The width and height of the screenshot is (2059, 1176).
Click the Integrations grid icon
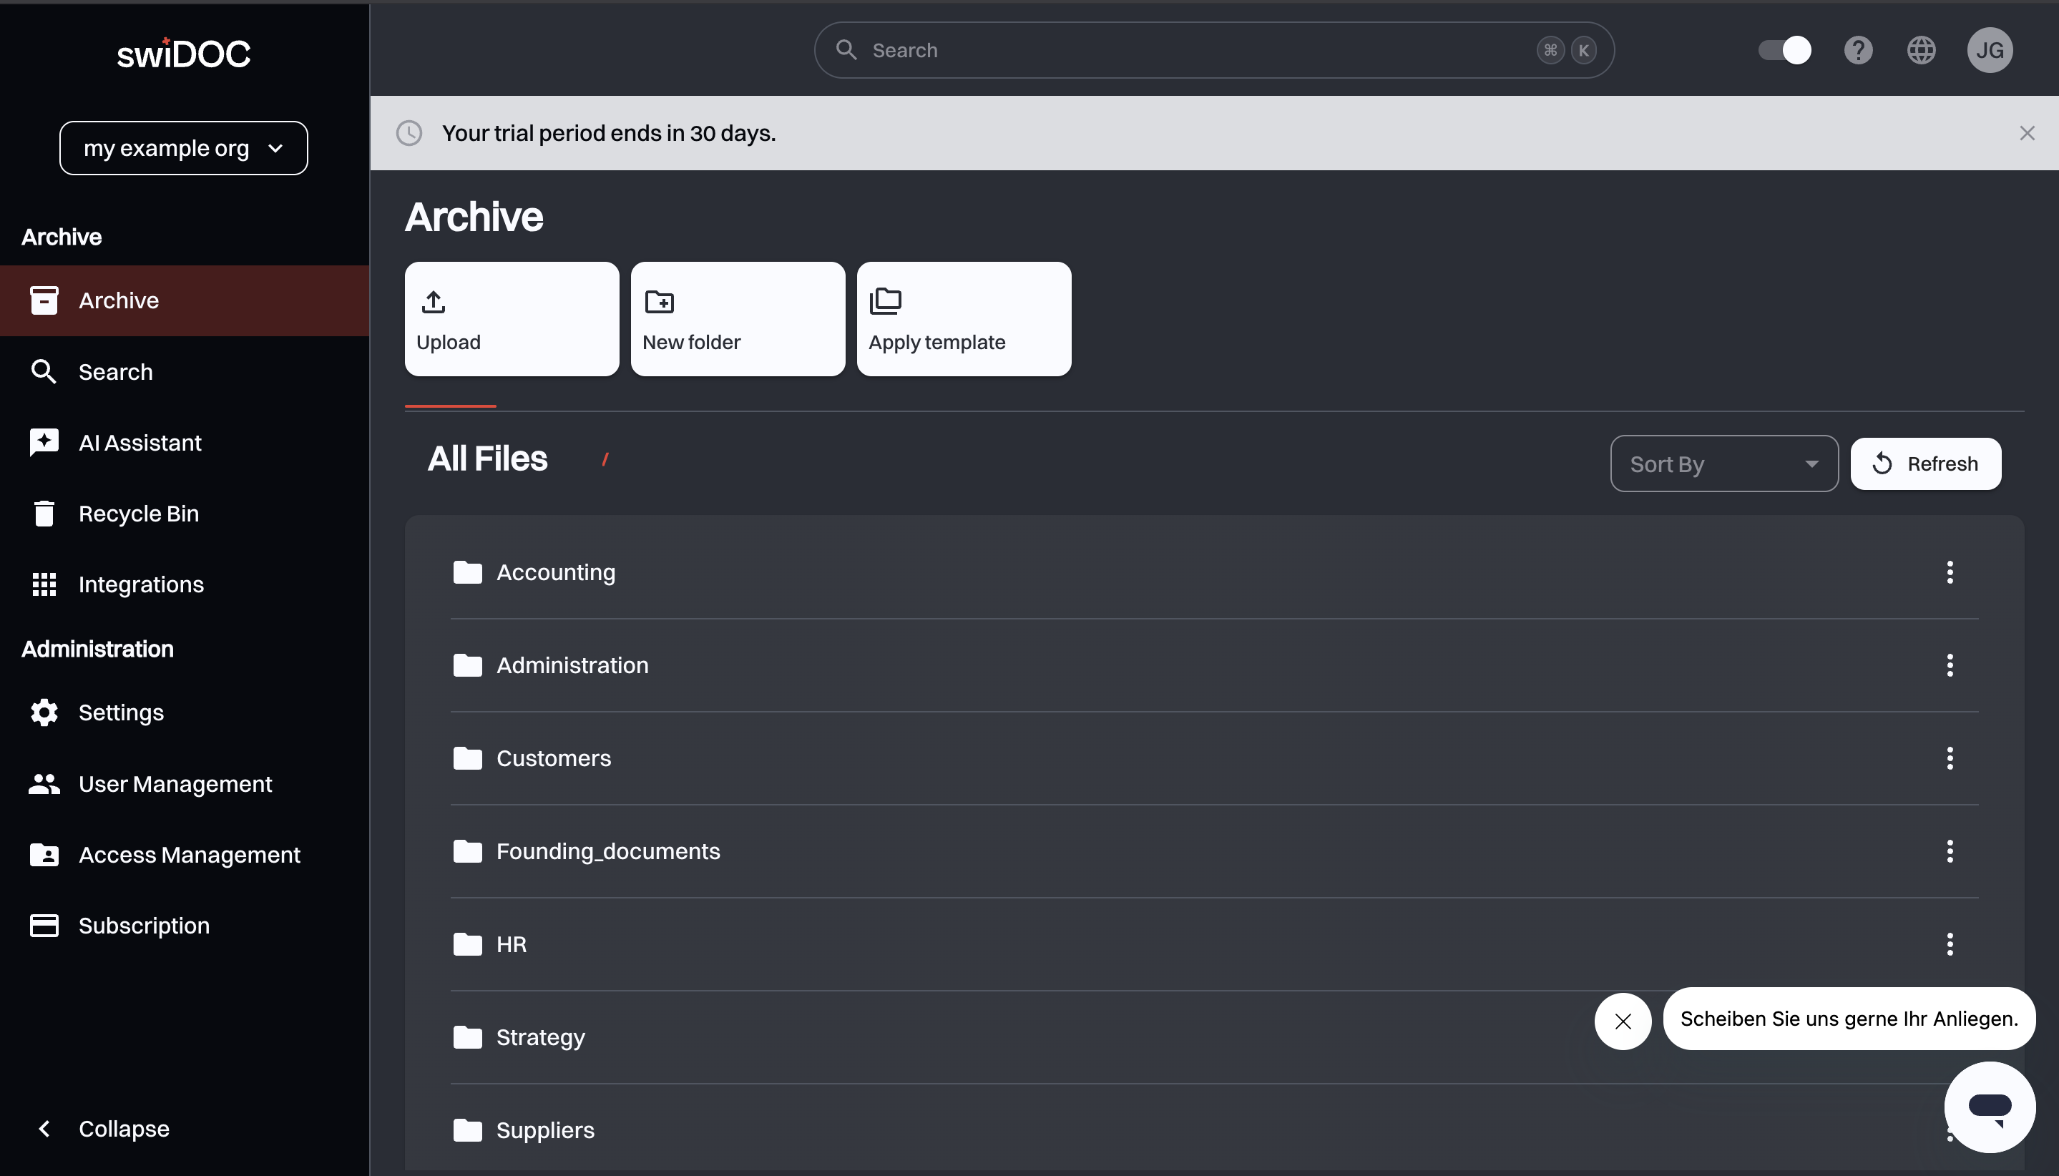[x=44, y=584]
